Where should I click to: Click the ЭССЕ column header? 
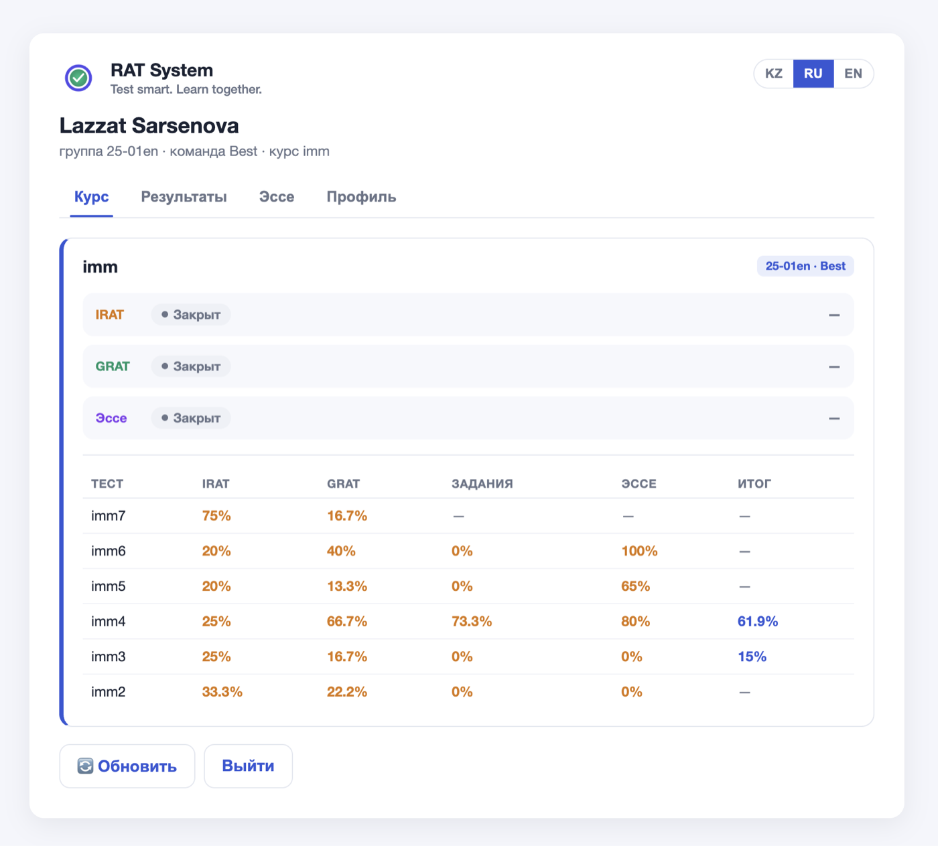(639, 484)
